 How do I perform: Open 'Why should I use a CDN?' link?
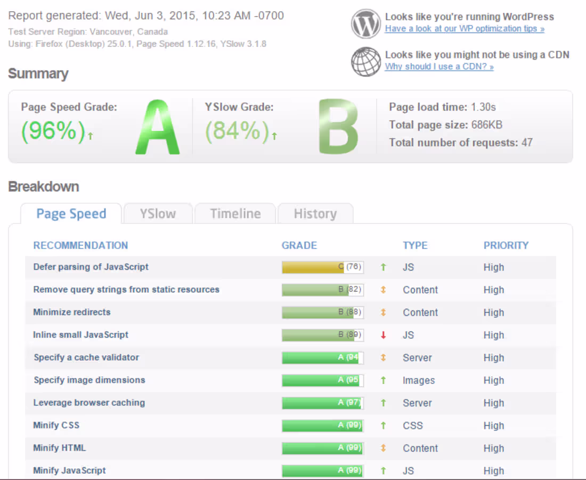pyautogui.click(x=439, y=67)
